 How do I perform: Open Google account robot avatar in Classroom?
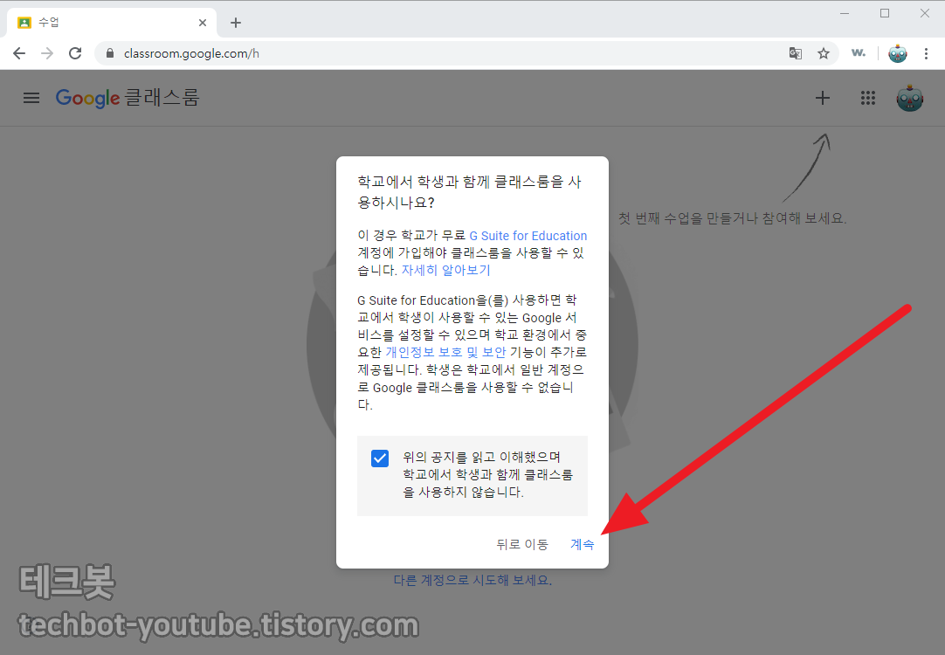909,98
